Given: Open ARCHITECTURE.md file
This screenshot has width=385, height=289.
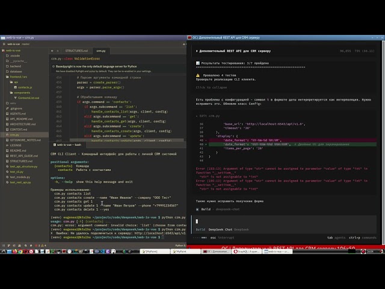Looking at the screenshot, I should pyautogui.click(x=23, y=125).
